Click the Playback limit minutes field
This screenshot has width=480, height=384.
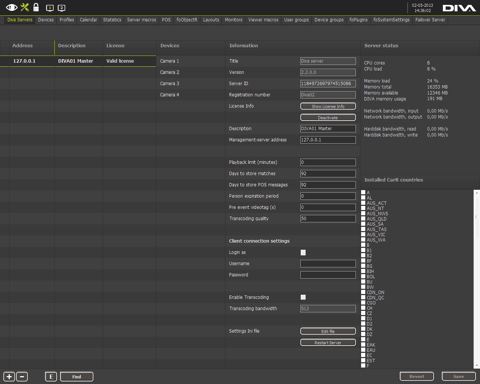pos(328,162)
